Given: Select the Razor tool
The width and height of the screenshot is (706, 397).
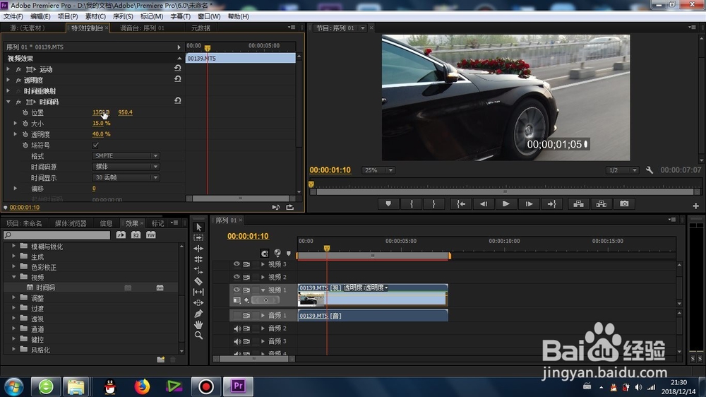Looking at the screenshot, I should pos(198,281).
